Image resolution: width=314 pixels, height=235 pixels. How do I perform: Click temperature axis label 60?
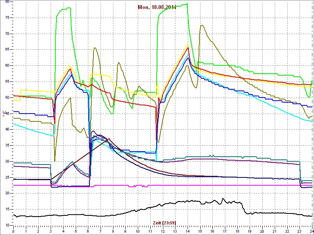(x=7, y=65)
